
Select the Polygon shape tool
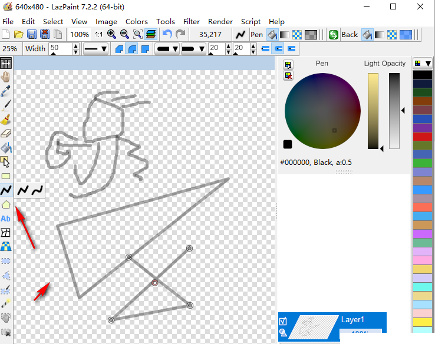pyautogui.click(x=6, y=204)
